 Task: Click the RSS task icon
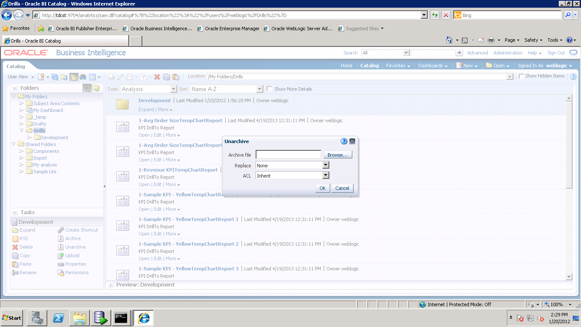click(x=15, y=239)
